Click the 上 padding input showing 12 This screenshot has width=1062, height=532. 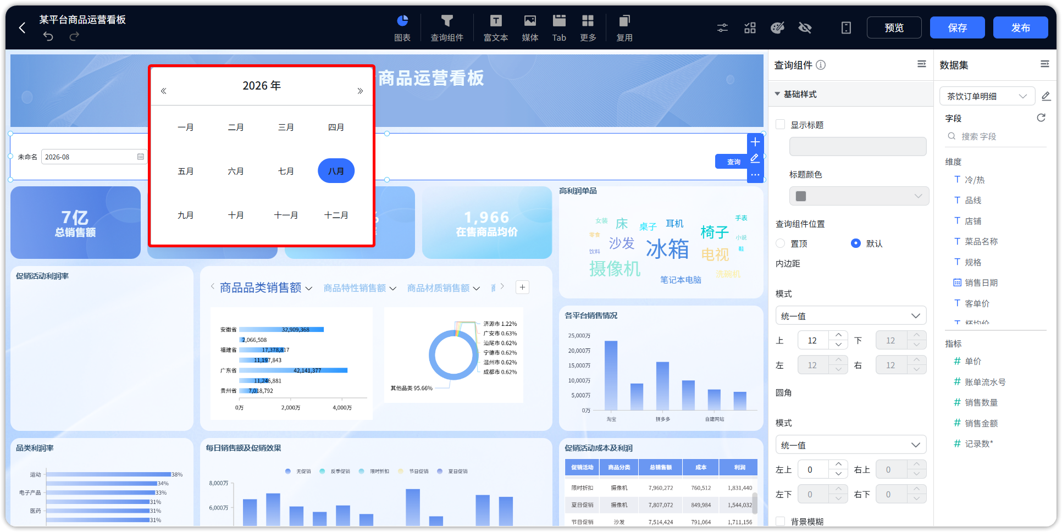814,340
